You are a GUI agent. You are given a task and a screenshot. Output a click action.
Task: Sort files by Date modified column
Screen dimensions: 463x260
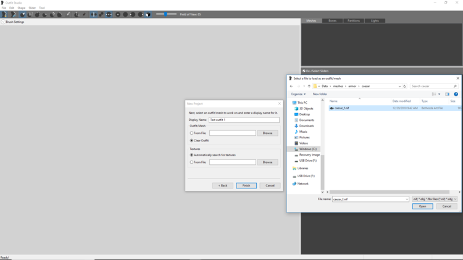pos(402,101)
